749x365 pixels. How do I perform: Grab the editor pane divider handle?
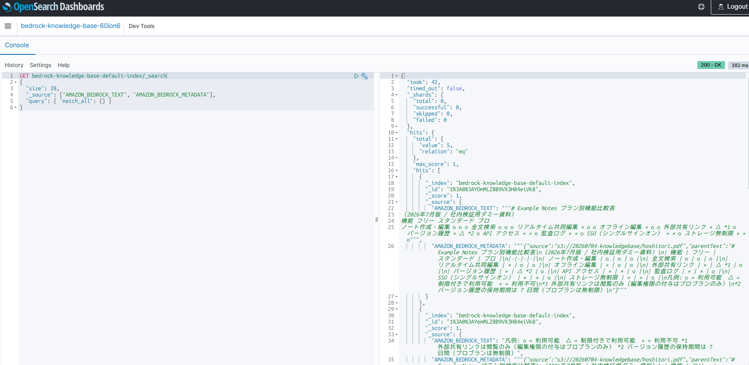(377, 220)
